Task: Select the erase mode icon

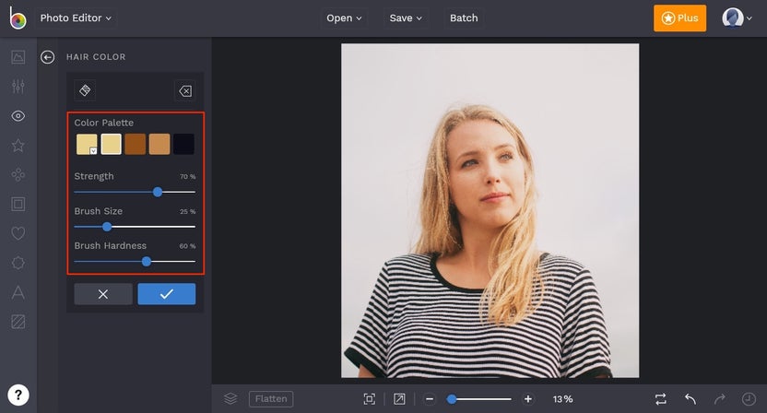Action: [x=185, y=90]
